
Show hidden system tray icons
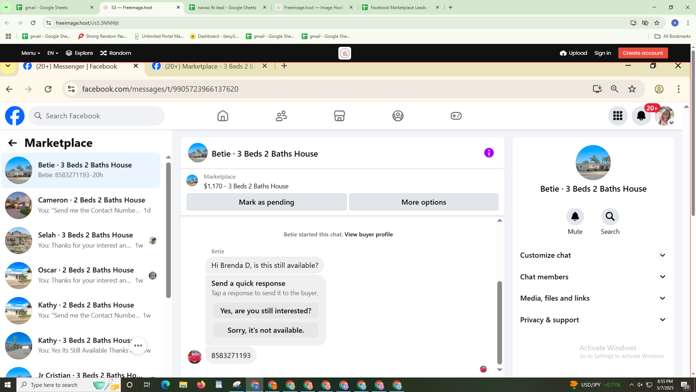(632, 385)
